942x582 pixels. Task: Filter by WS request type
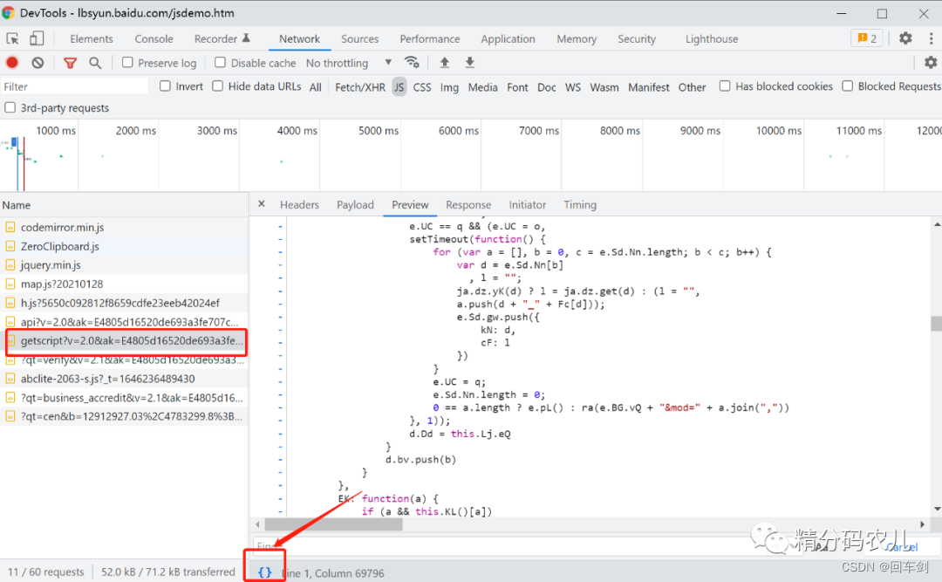tap(573, 87)
